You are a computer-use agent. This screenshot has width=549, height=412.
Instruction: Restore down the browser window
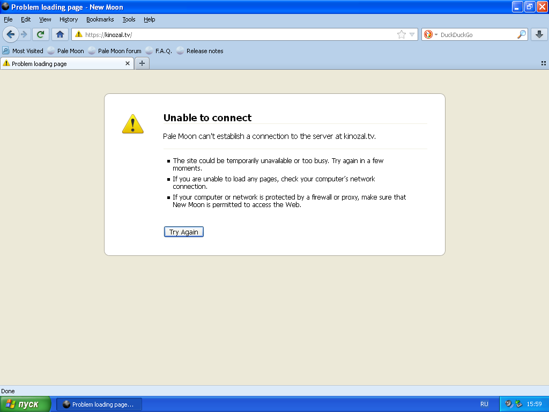[x=529, y=6]
